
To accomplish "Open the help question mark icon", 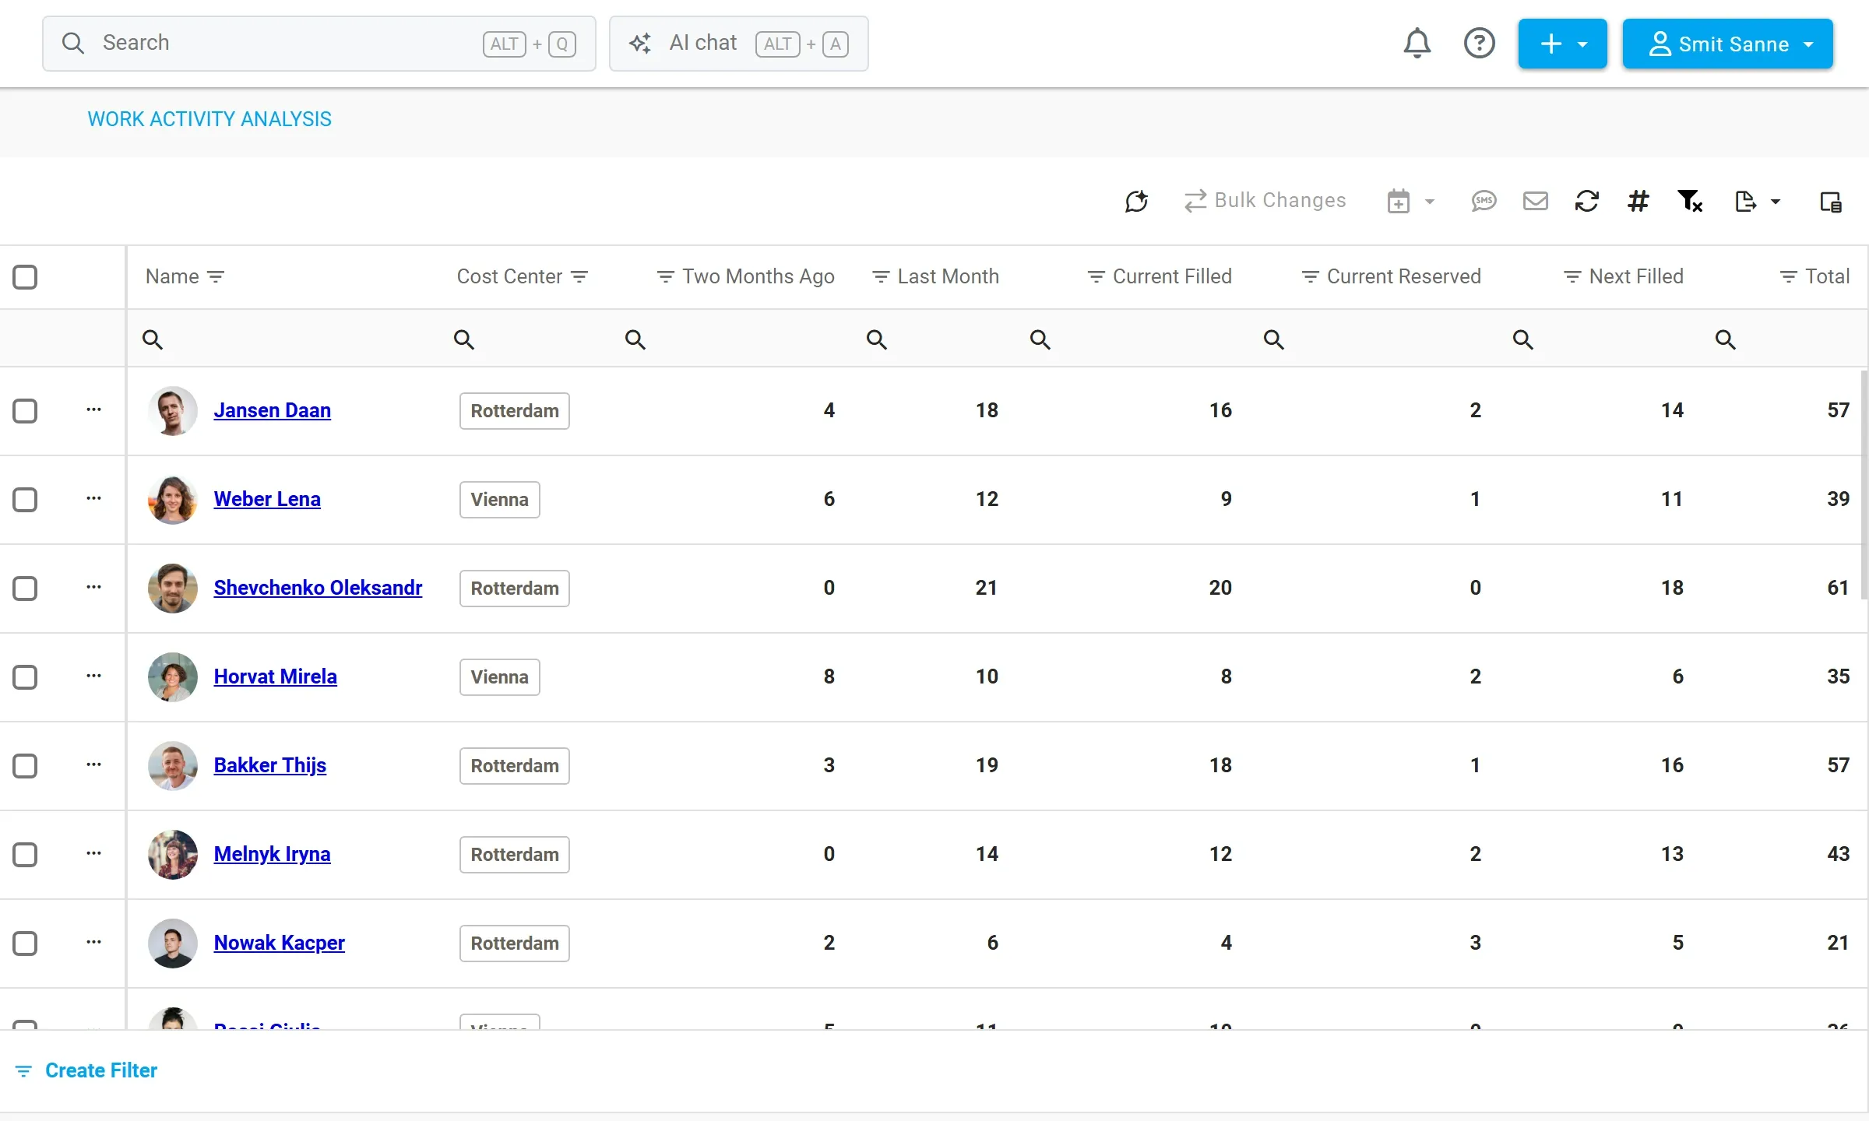I will click(x=1479, y=43).
